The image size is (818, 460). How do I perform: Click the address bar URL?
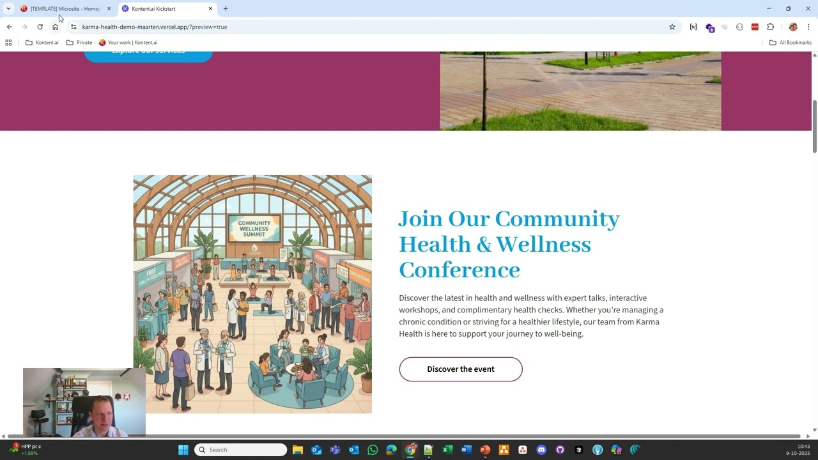coord(154,27)
